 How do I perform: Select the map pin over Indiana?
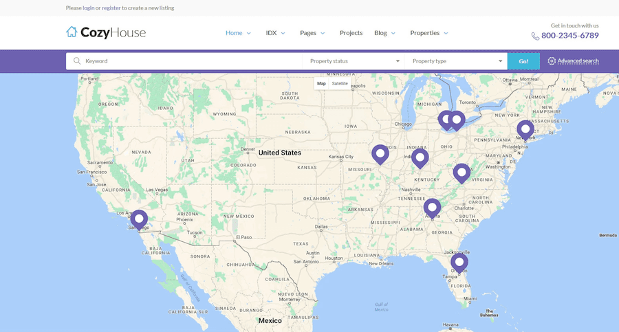point(420,158)
